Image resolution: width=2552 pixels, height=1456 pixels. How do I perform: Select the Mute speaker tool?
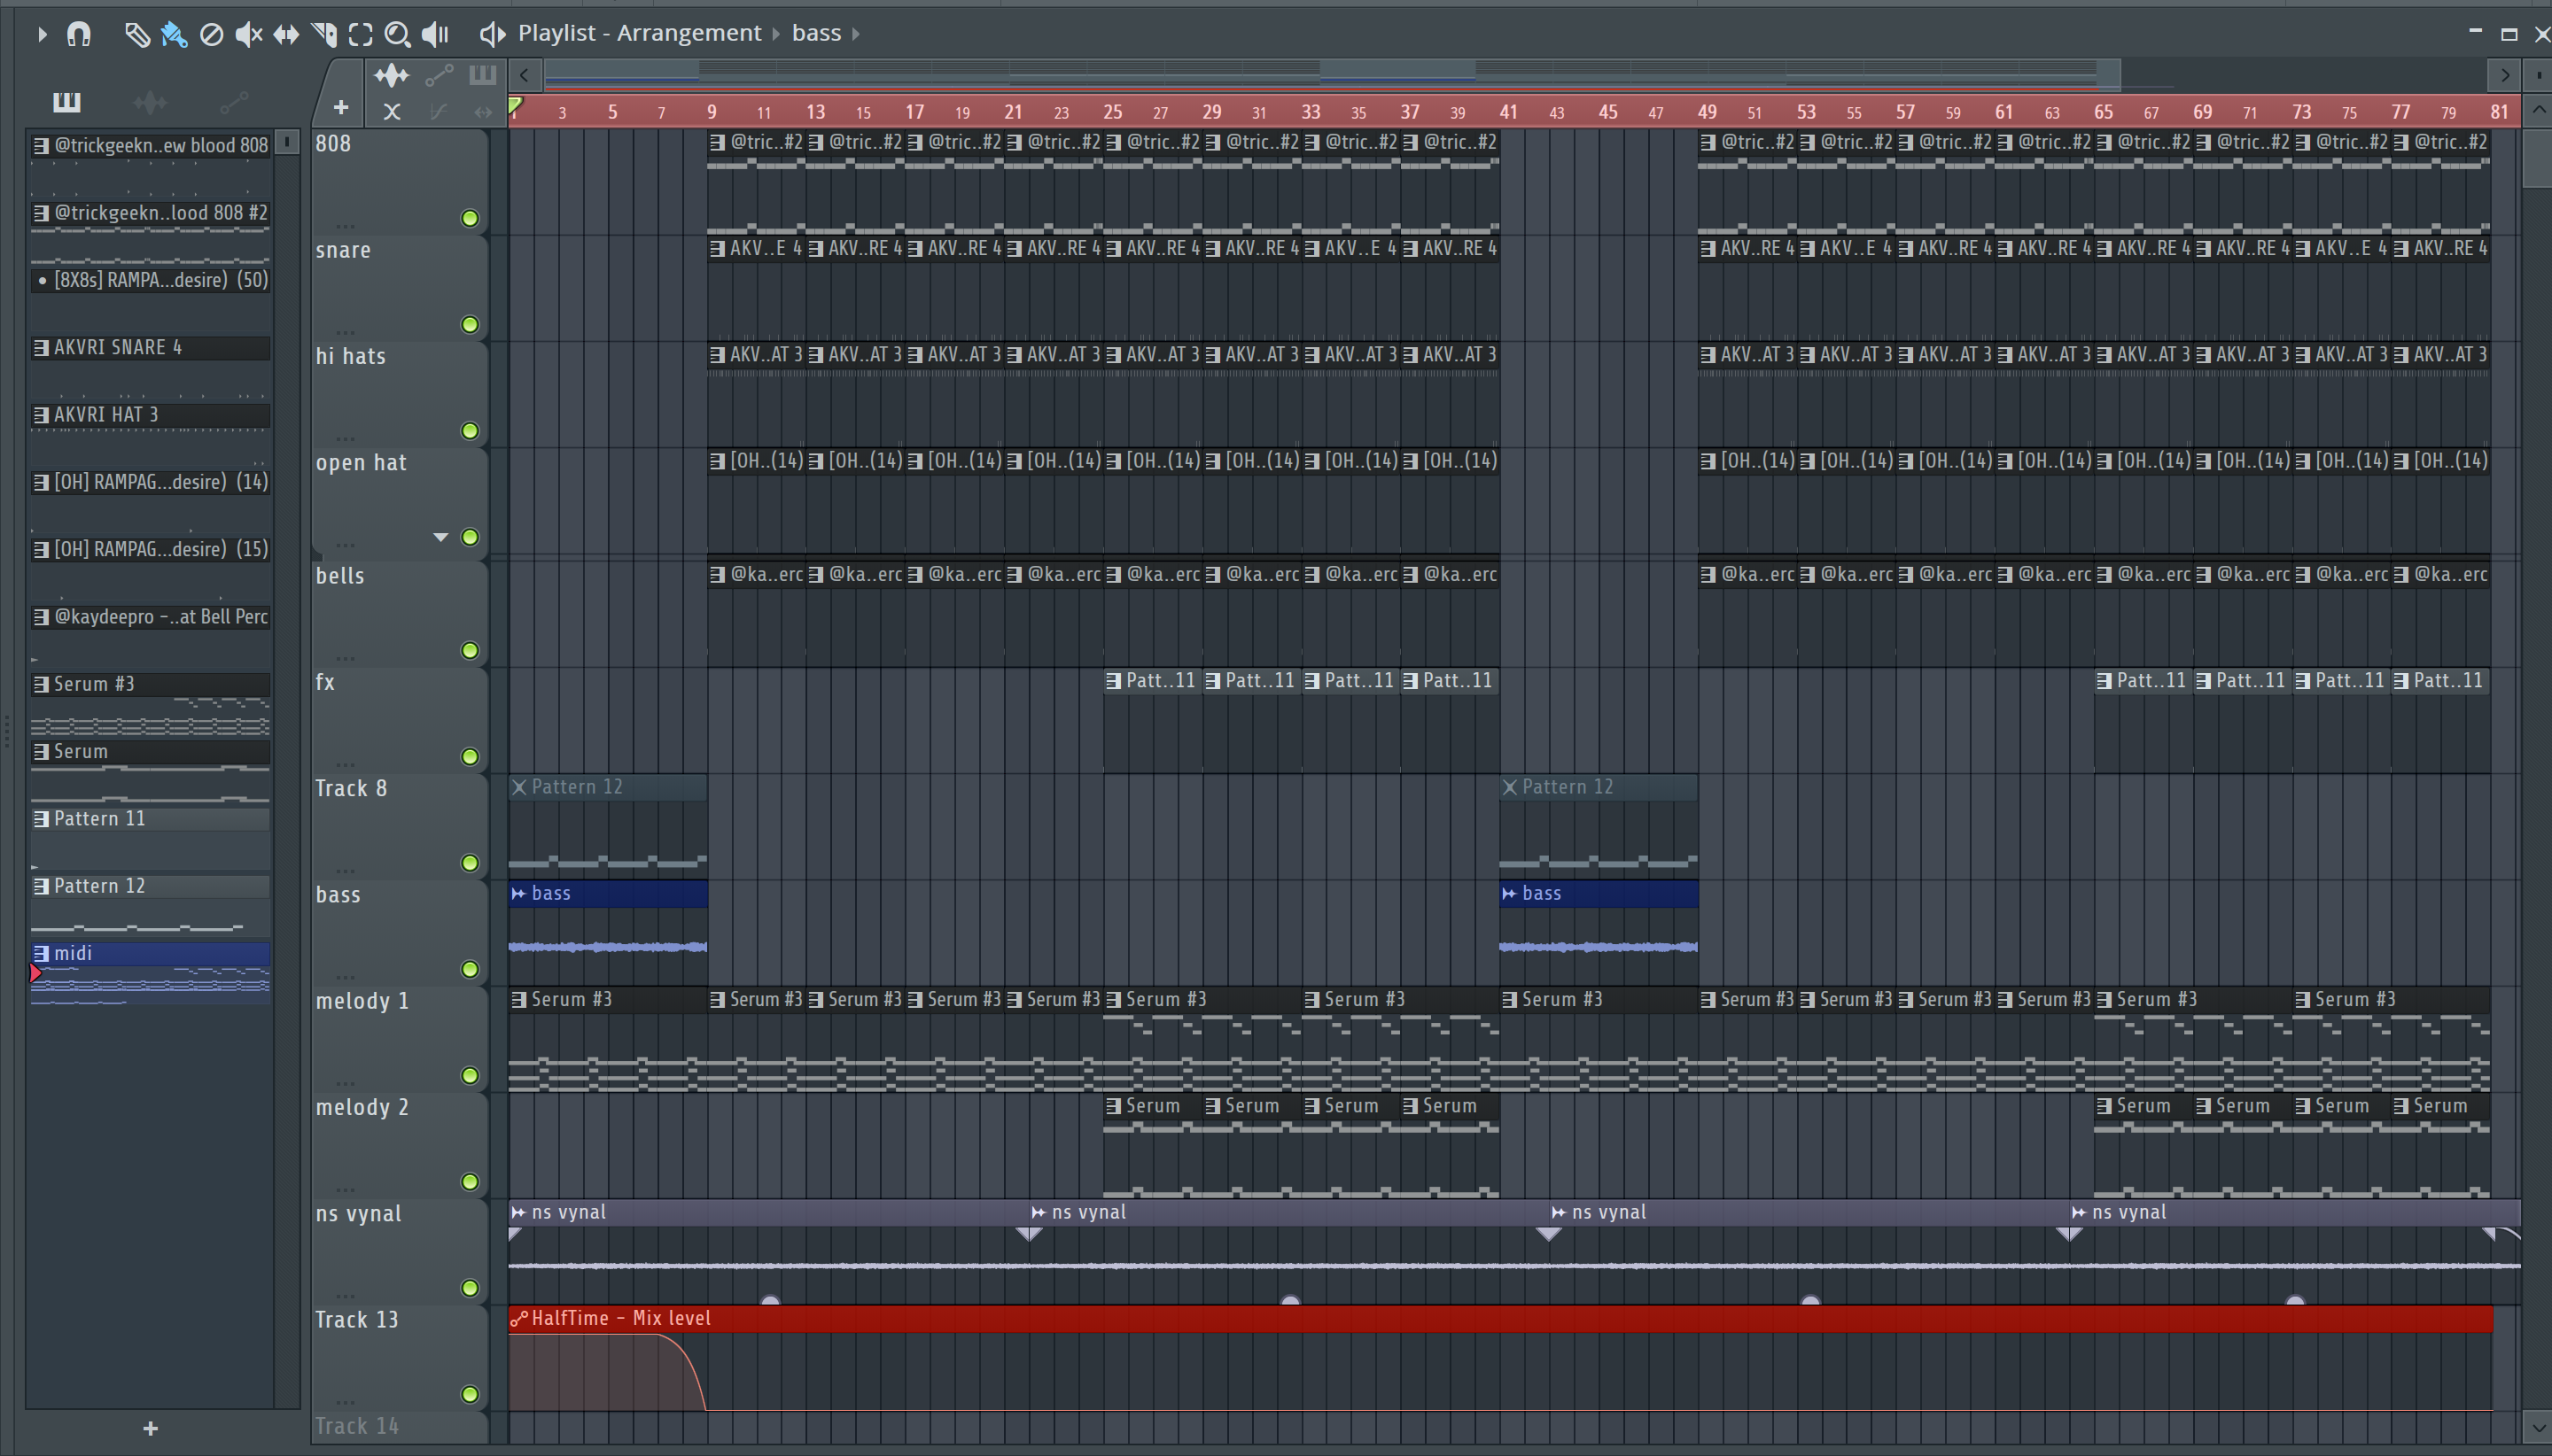(247, 34)
